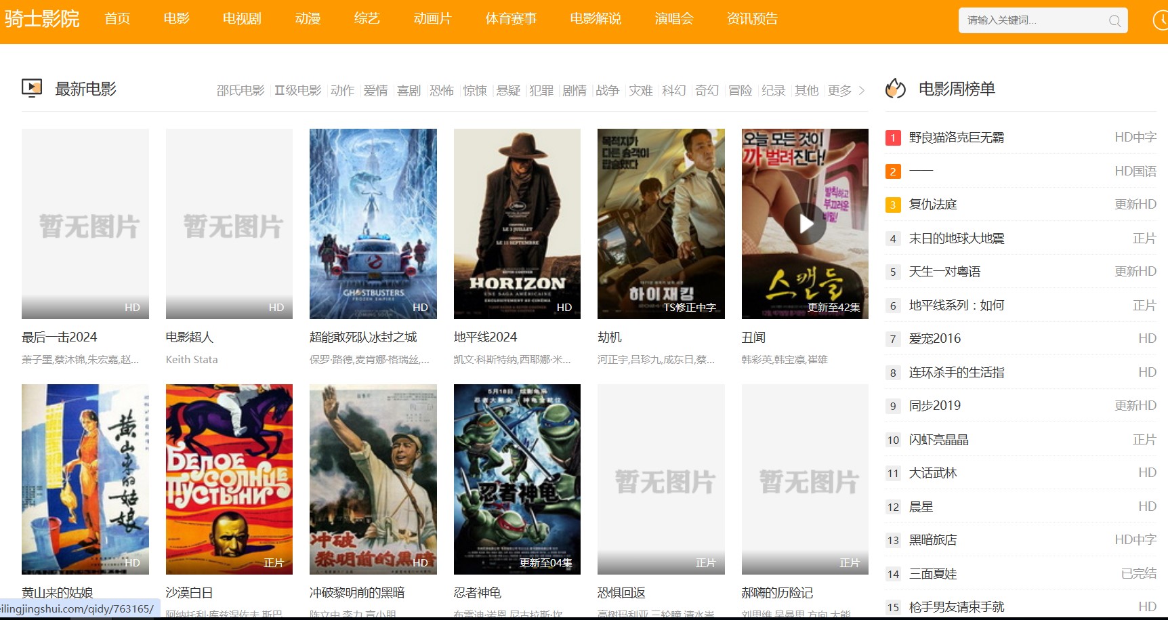This screenshot has height=620, width=1168.
Task: Open 电影超人 placeholder poster
Action: pos(229,224)
